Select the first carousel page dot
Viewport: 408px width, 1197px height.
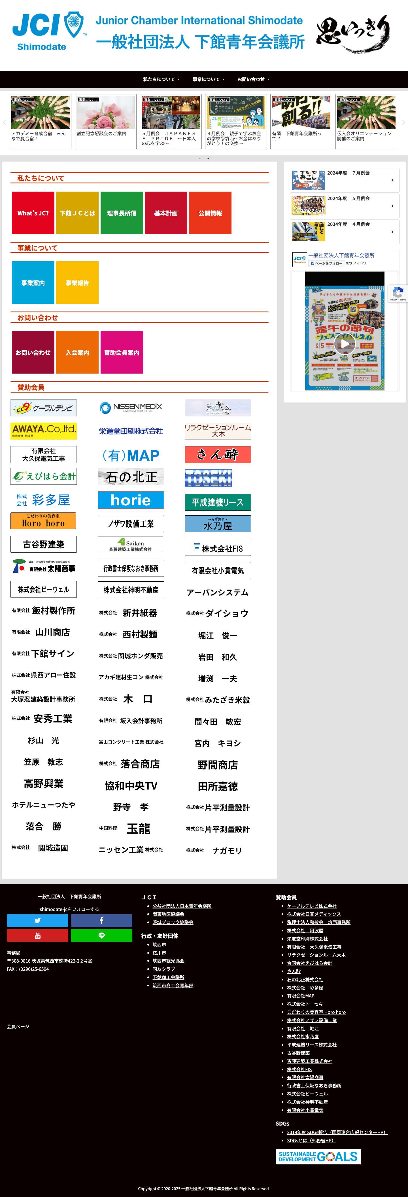[200, 158]
